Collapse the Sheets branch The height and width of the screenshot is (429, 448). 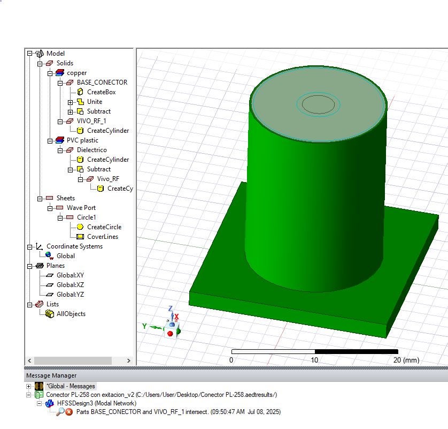point(40,199)
